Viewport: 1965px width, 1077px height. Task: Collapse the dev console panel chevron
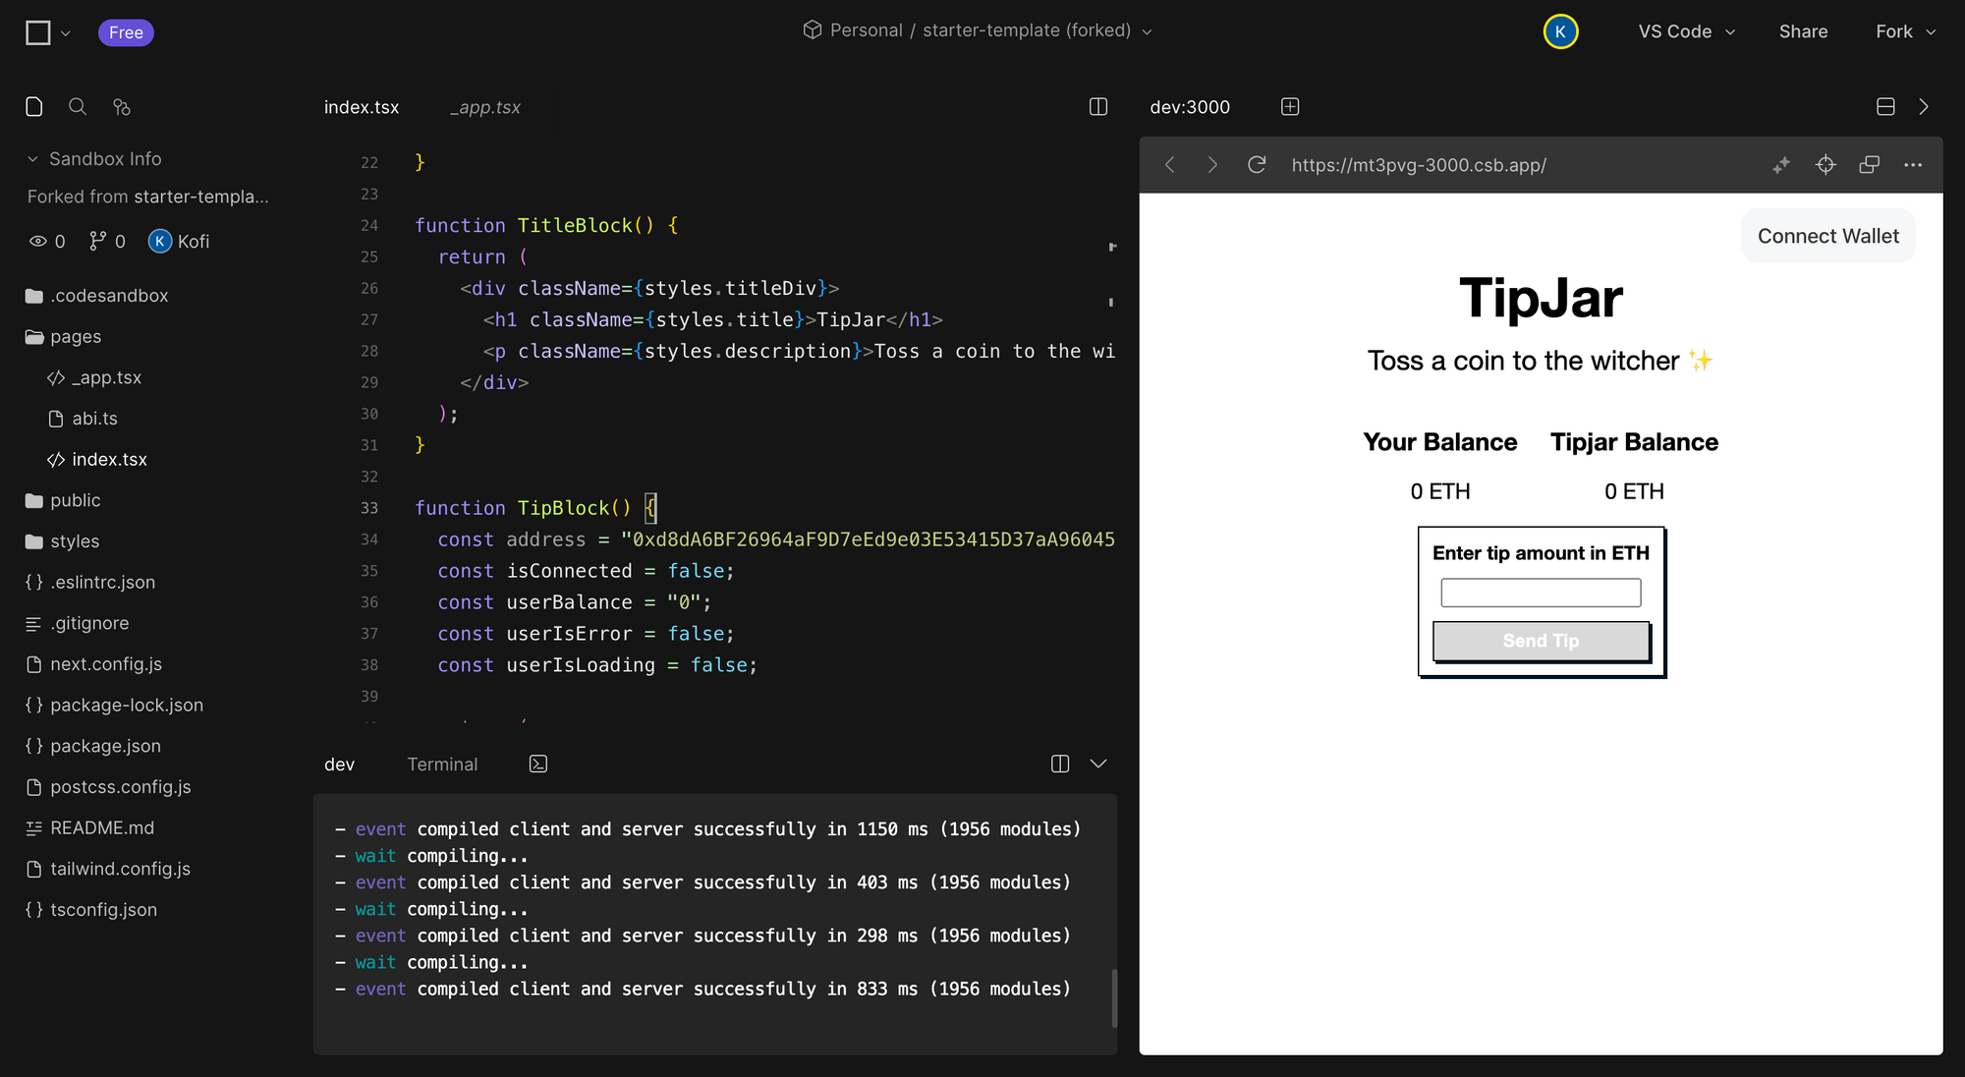(x=1098, y=765)
